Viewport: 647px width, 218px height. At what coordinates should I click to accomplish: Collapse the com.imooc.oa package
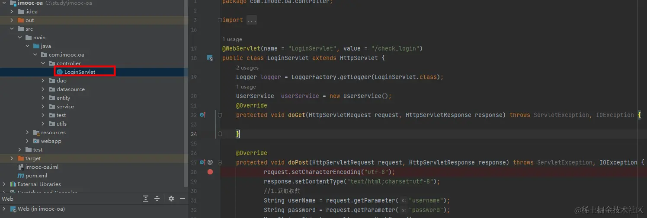click(35, 55)
